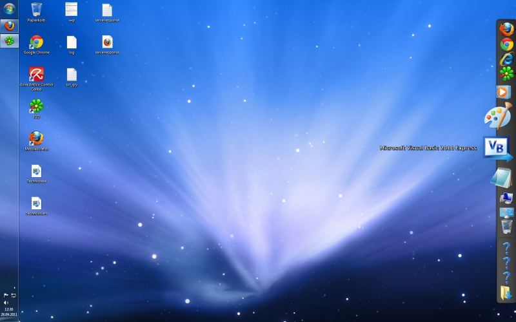The width and height of the screenshot is (516, 322).
Task: Select the Google Chrome desktop shortcut
Action: pos(37,44)
